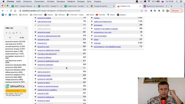Image resolution: width=185 pixels, height=104 pixels.
Task: Close the 'Подбор слов' tab
Action: (140, 6)
